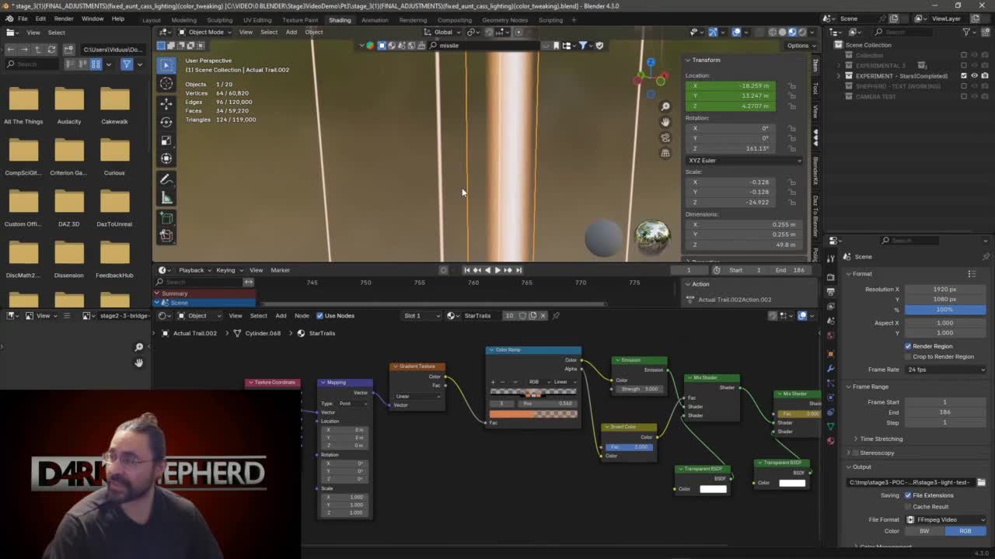
Task: Switch to the Compositing workspace tab
Action: (x=454, y=19)
